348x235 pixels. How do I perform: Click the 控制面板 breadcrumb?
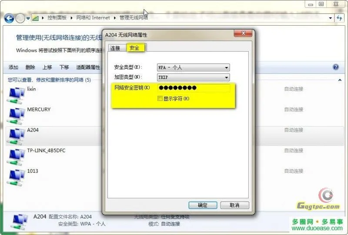(x=57, y=17)
